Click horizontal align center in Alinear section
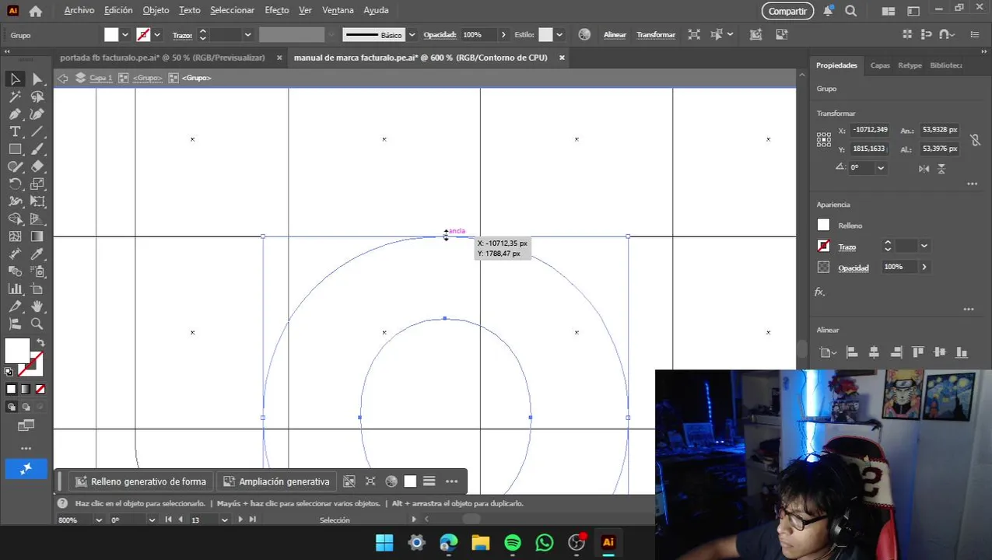992x560 pixels. tap(874, 352)
